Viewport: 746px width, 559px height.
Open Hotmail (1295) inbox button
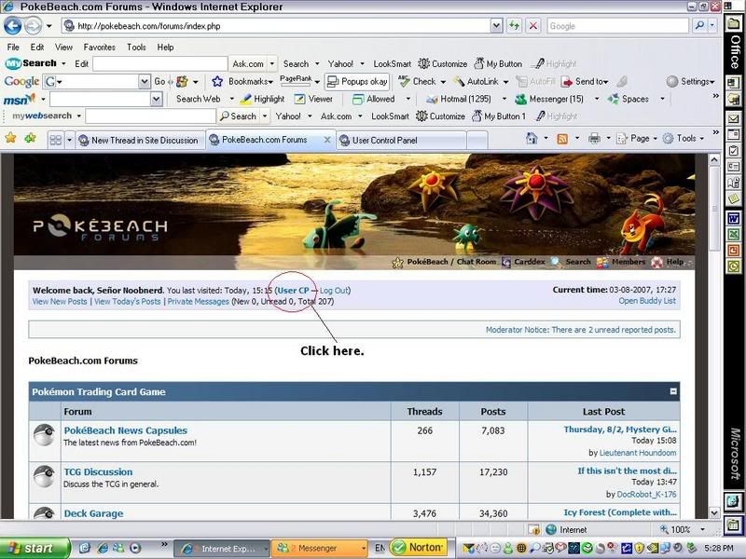click(459, 99)
